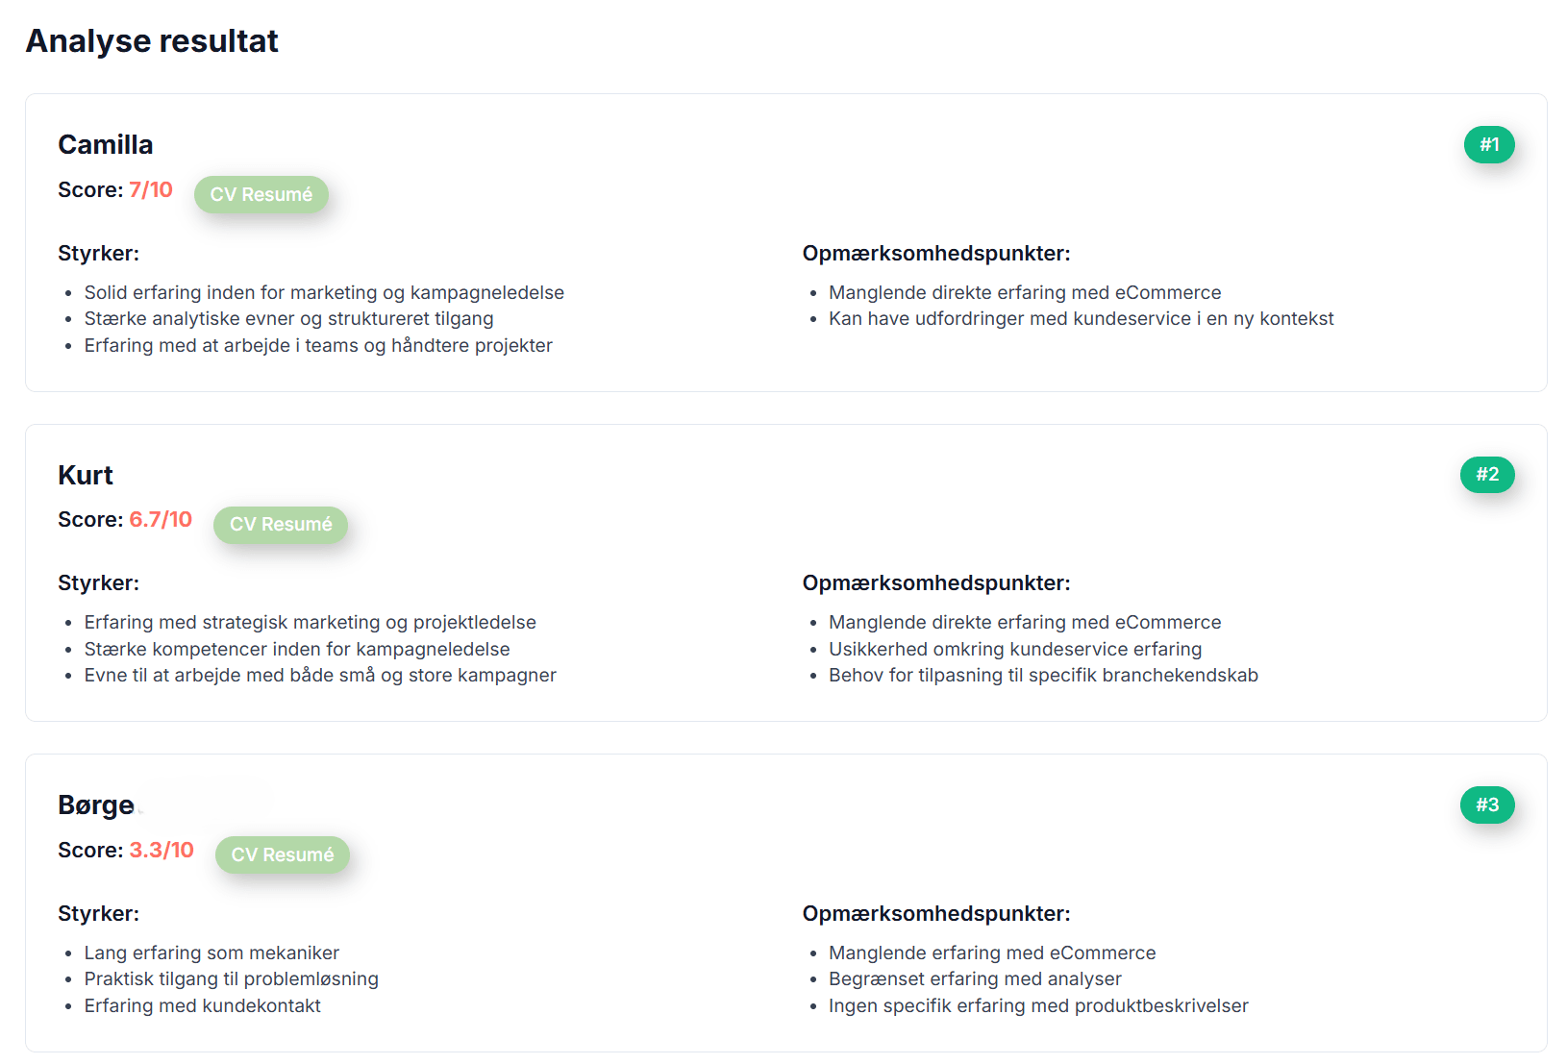Click the Opmærksomhedspunkter heading in Kurt's card
Screen dimensions: 1567x1064
[x=936, y=582]
